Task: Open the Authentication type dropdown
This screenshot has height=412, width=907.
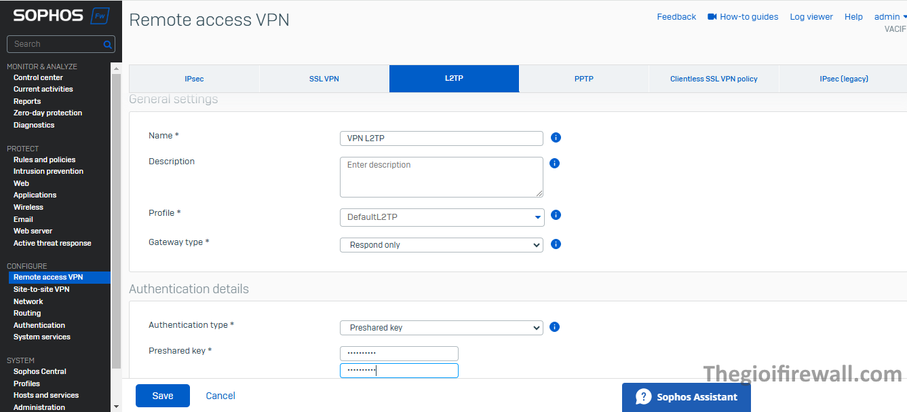Action: pyautogui.click(x=441, y=328)
